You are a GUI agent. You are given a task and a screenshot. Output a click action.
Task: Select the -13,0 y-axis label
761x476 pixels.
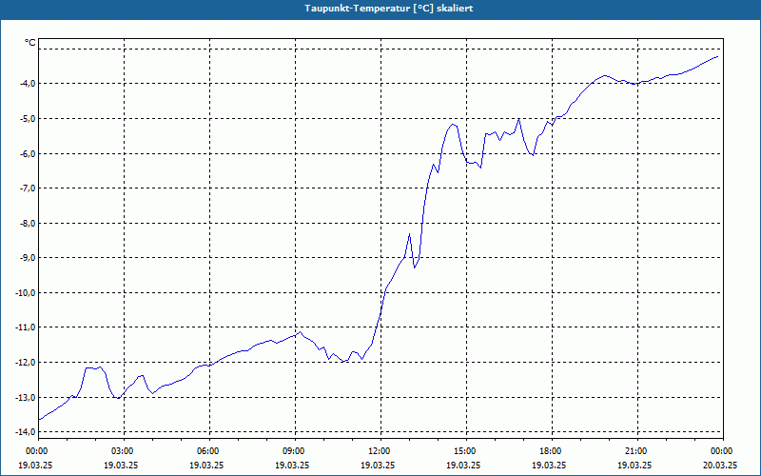(27, 397)
